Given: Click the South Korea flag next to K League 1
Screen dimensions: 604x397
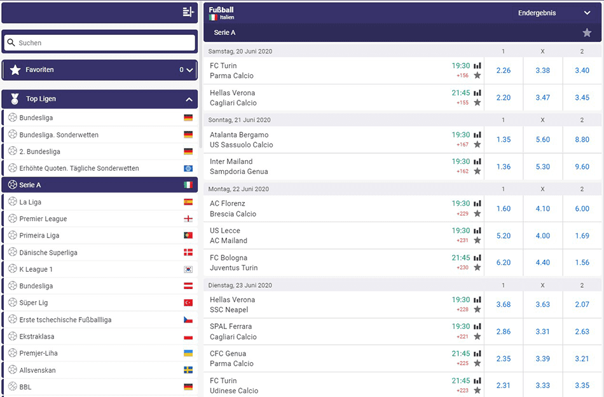Looking at the screenshot, I should (x=188, y=269).
